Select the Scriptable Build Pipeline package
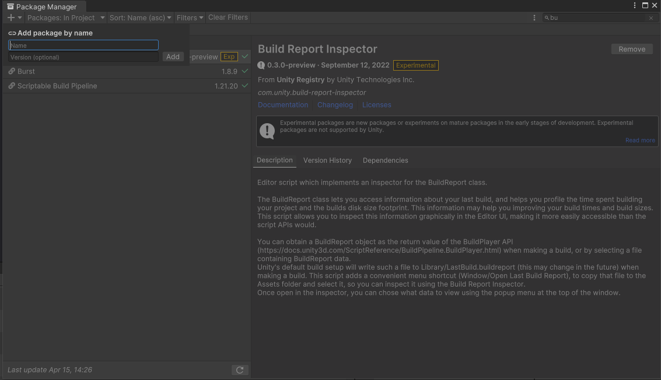 [x=127, y=86]
